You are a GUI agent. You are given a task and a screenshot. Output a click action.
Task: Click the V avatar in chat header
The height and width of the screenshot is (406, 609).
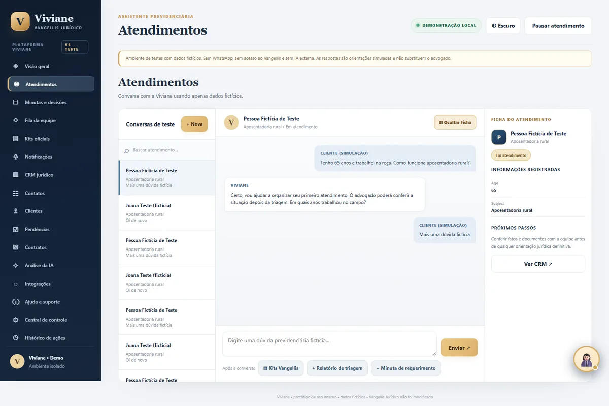point(231,122)
